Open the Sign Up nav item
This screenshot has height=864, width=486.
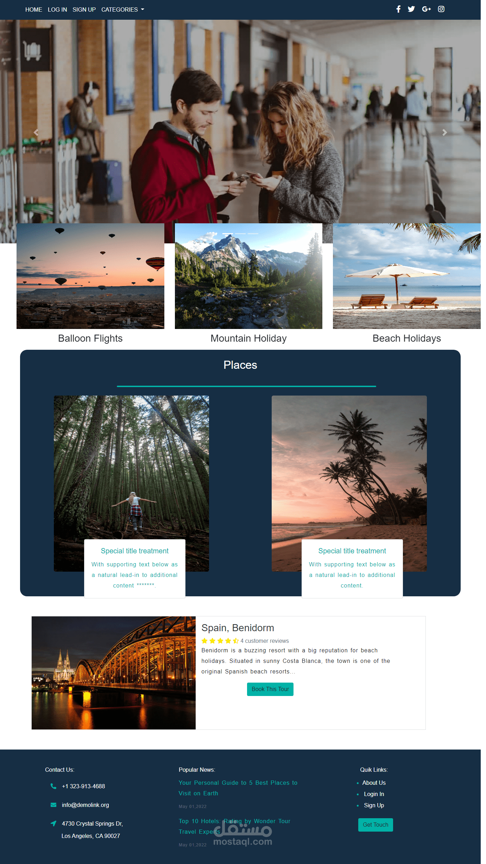pos(84,10)
